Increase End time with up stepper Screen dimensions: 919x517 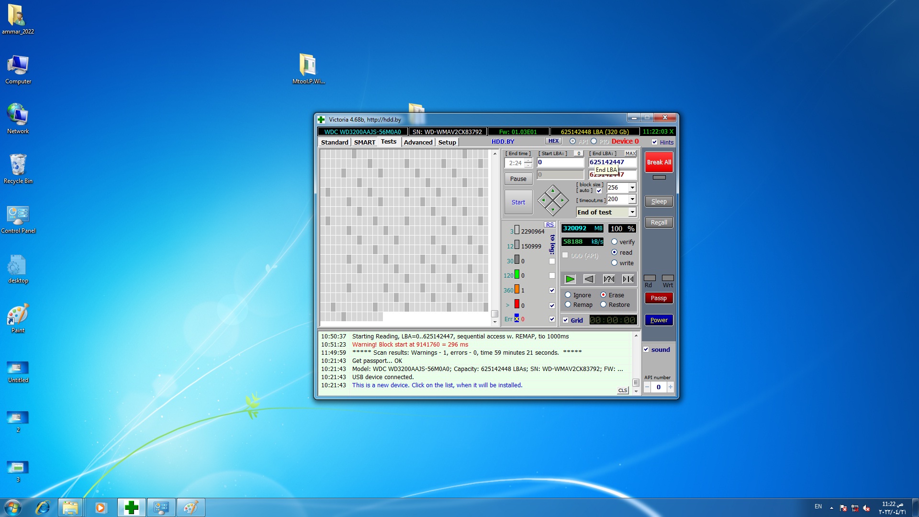pyautogui.click(x=528, y=160)
